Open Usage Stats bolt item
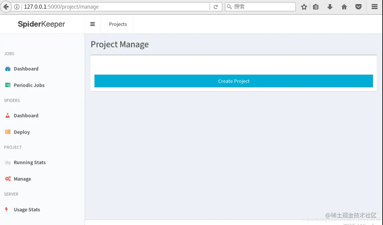This screenshot has width=383, height=225. [x=22, y=210]
